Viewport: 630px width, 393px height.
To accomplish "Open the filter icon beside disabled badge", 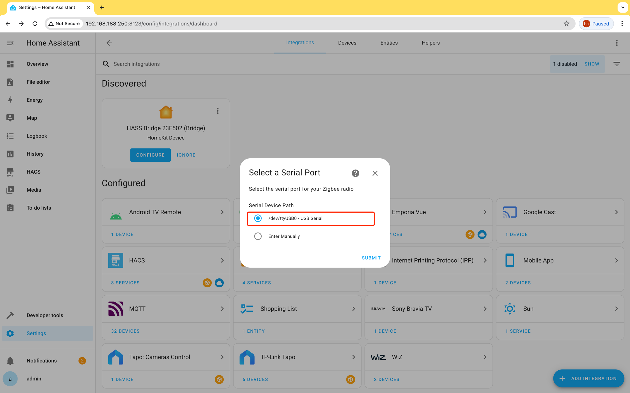I will (x=617, y=64).
